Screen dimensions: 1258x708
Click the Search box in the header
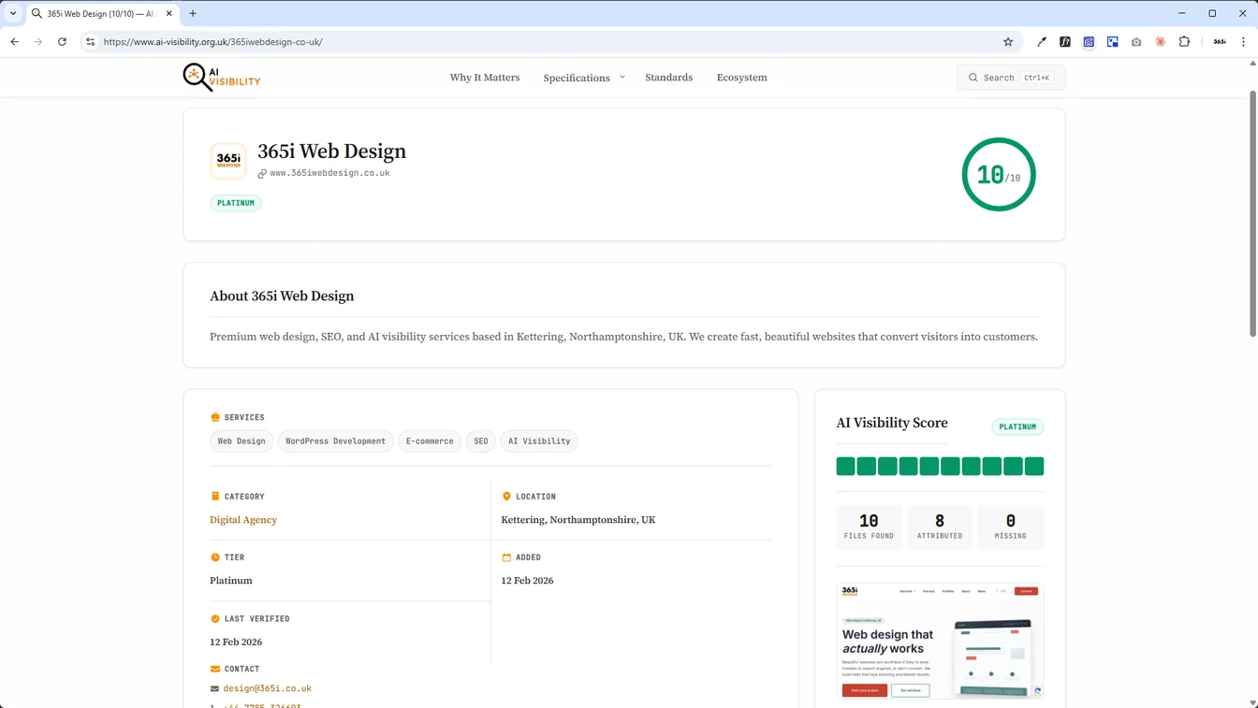(x=1011, y=78)
